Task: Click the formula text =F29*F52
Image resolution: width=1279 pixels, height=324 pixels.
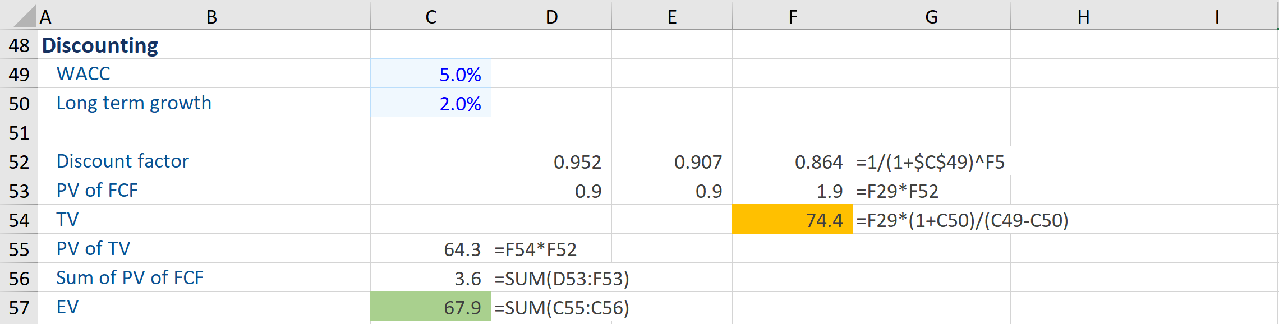Action: (897, 191)
